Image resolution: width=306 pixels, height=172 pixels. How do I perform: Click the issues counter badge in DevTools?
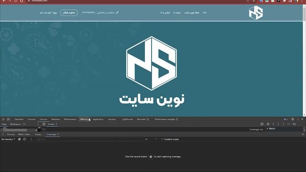[x=286, y=119]
